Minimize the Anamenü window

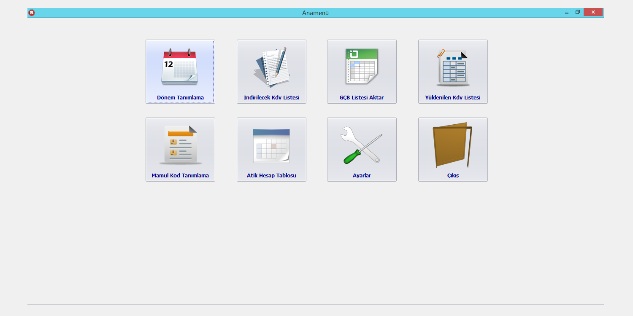tap(567, 13)
